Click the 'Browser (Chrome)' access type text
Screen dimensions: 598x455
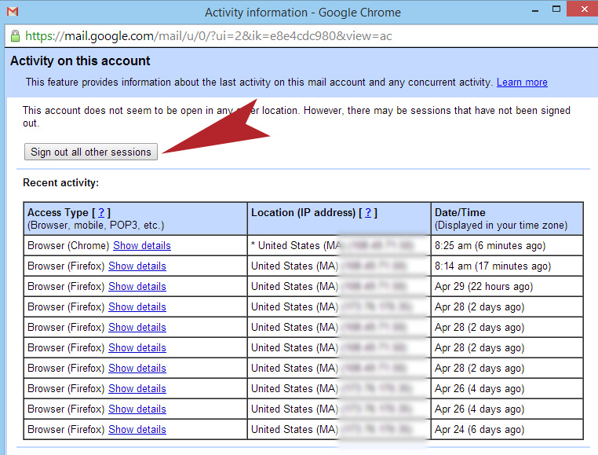[68, 246]
